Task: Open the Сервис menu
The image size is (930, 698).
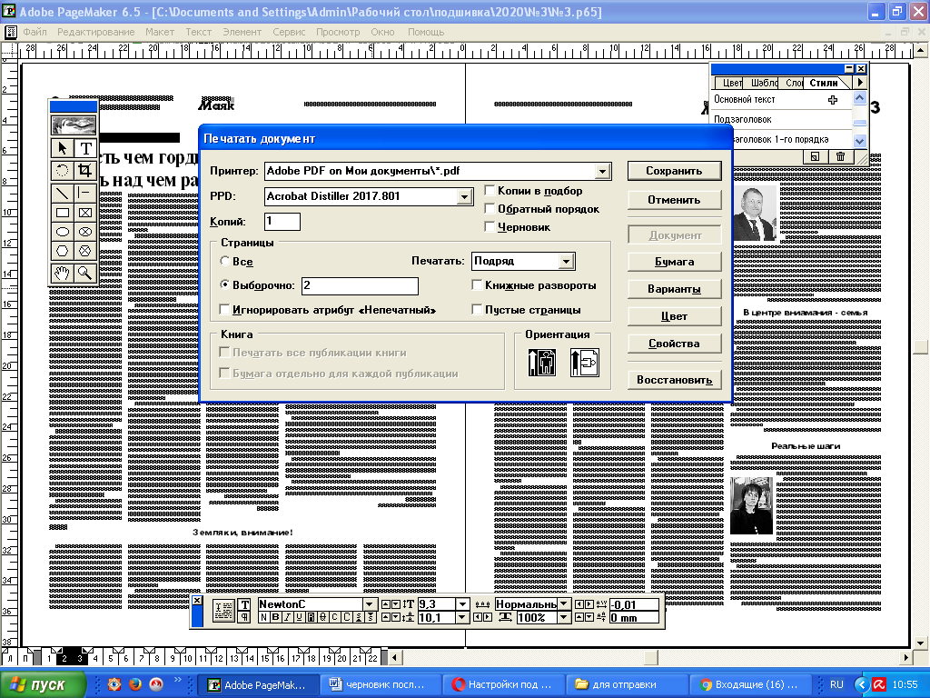Action: 289,32
